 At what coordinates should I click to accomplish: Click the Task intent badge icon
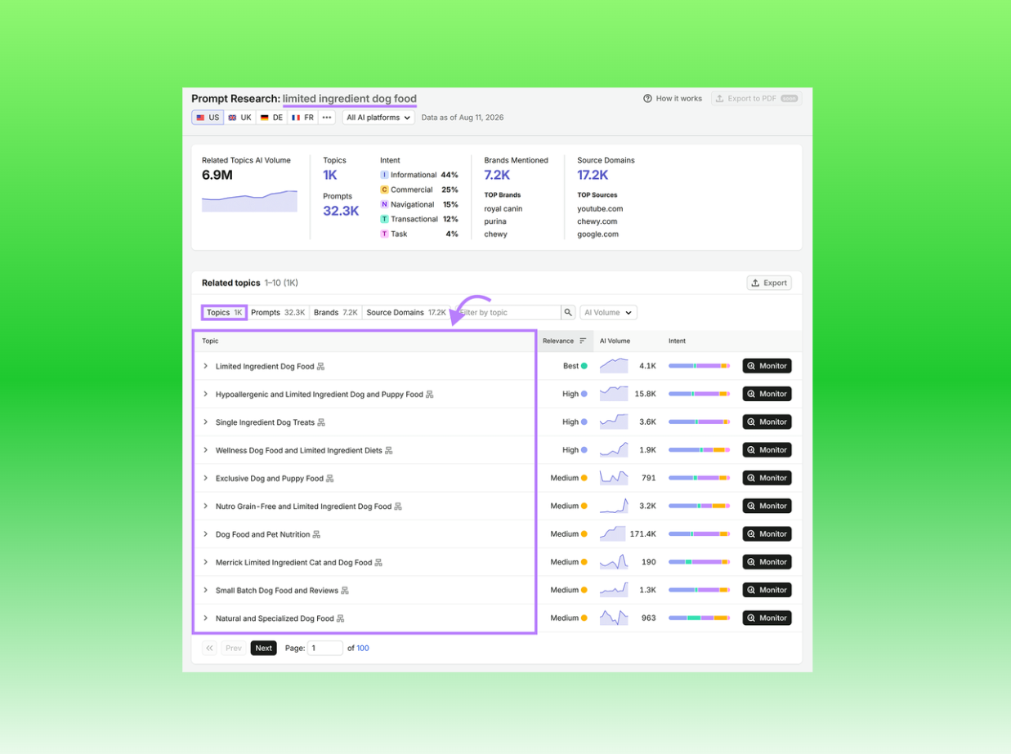(384, 234)
